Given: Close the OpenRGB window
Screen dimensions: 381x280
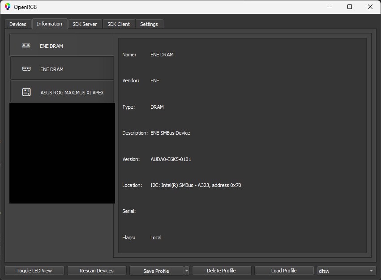Looking at the screenshot, I should pyautogui.click(x=370, y=7).
